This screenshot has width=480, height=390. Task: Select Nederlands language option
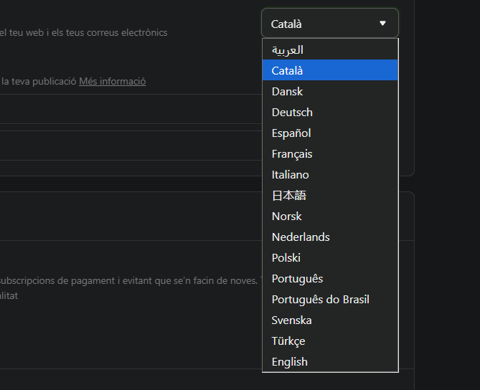(x=330, y=237)
